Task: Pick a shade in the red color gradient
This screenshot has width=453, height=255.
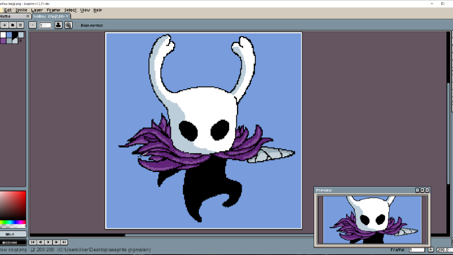Action: tap(13, 206)
